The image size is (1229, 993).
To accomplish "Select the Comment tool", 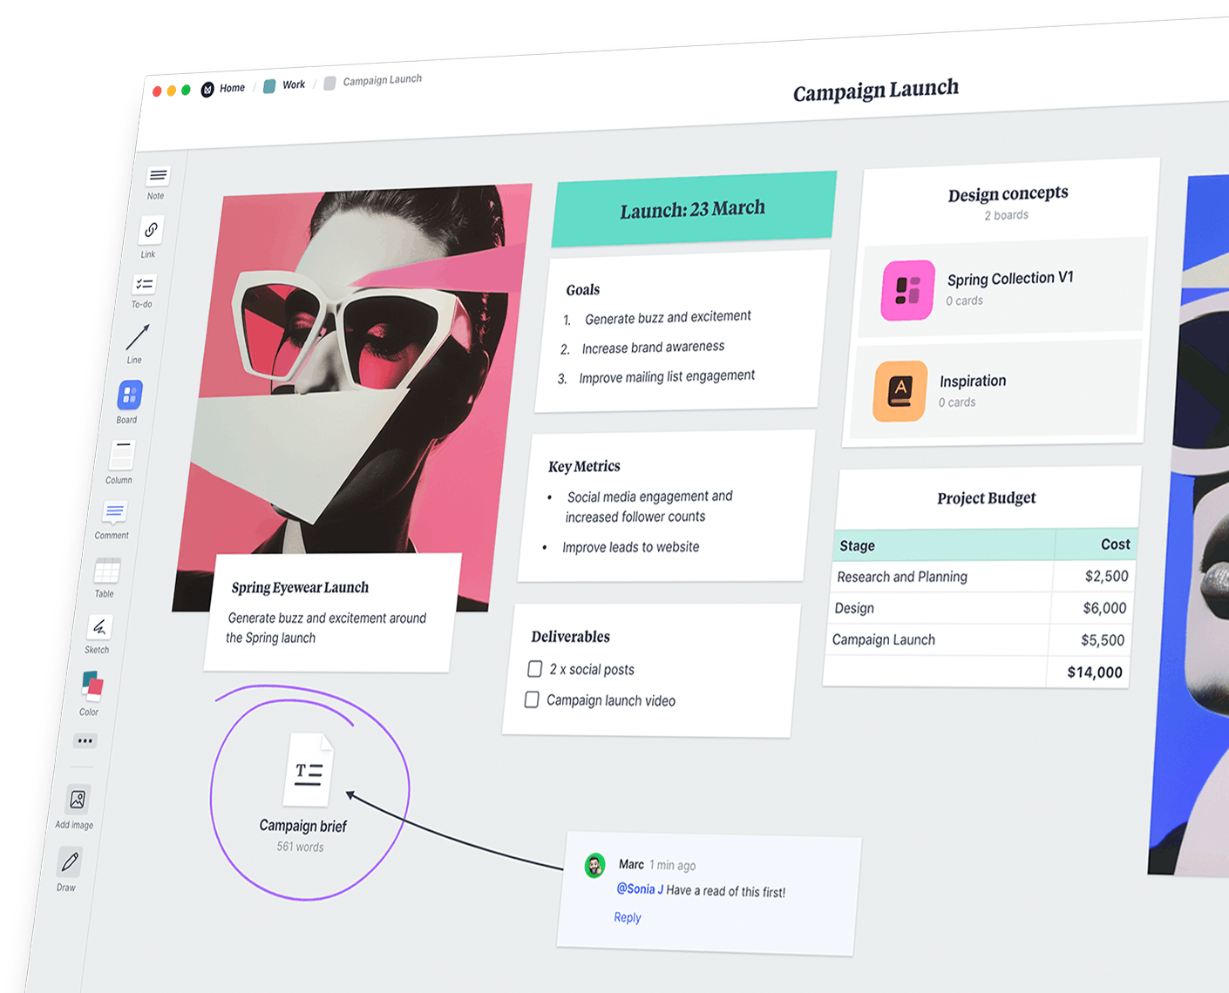I will (114, 512).
